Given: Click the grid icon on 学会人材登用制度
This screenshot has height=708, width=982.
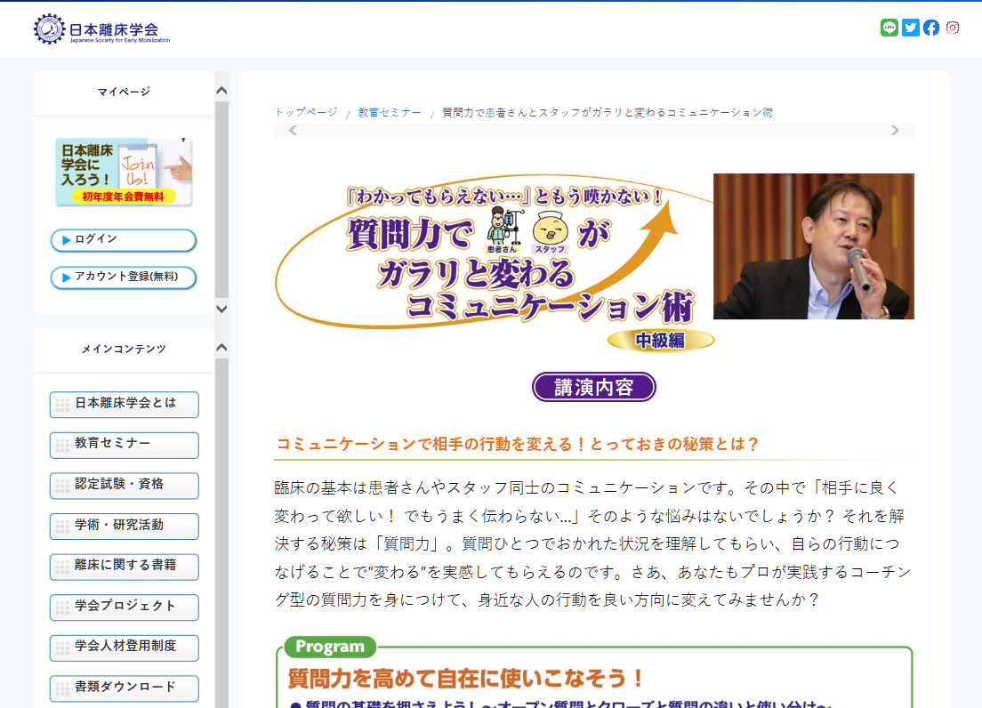Looking at the screenshot, I should tap(62, 648).
